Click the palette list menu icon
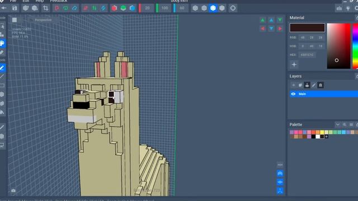The width and height of the screenshot is (358, 201). click(x=351, y=125)
